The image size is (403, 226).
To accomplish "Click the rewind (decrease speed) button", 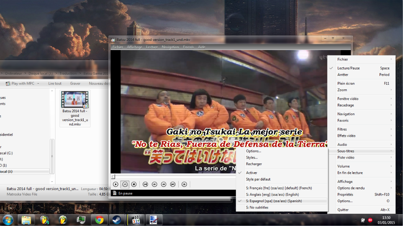I will pyautogui.click(x=154, y=184).
